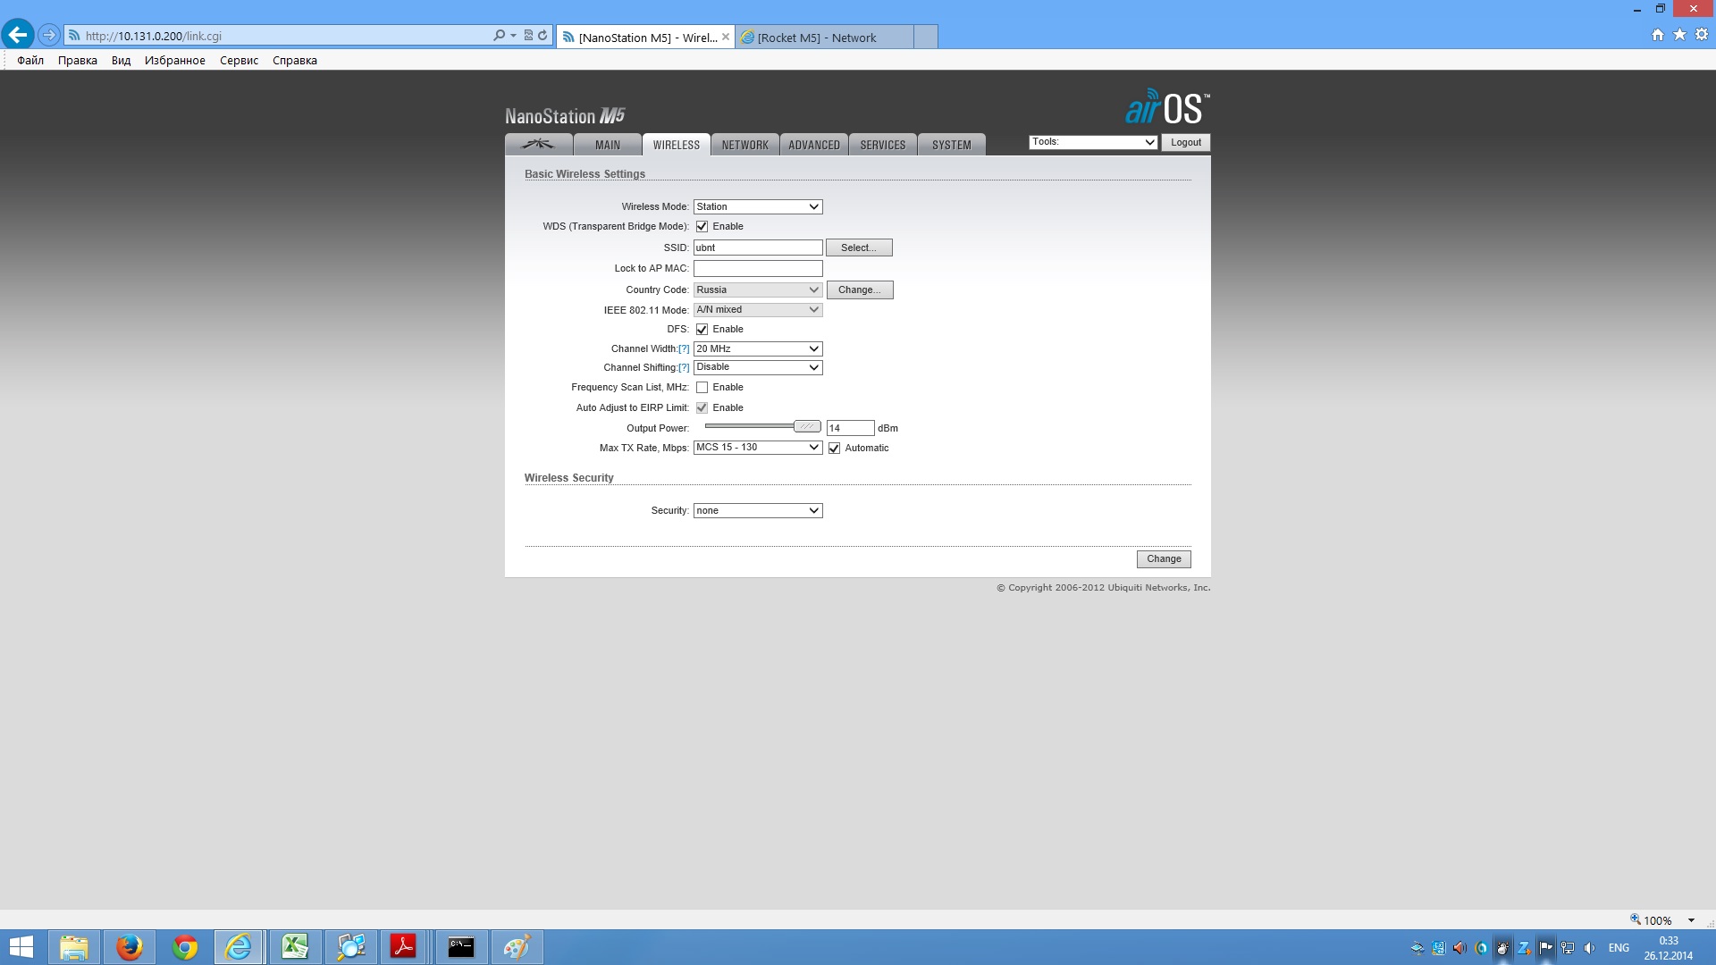Launch Chrome from taskbar
Image resolution: width=1716 pixels, height=965 pixels.
pos(185,947)
